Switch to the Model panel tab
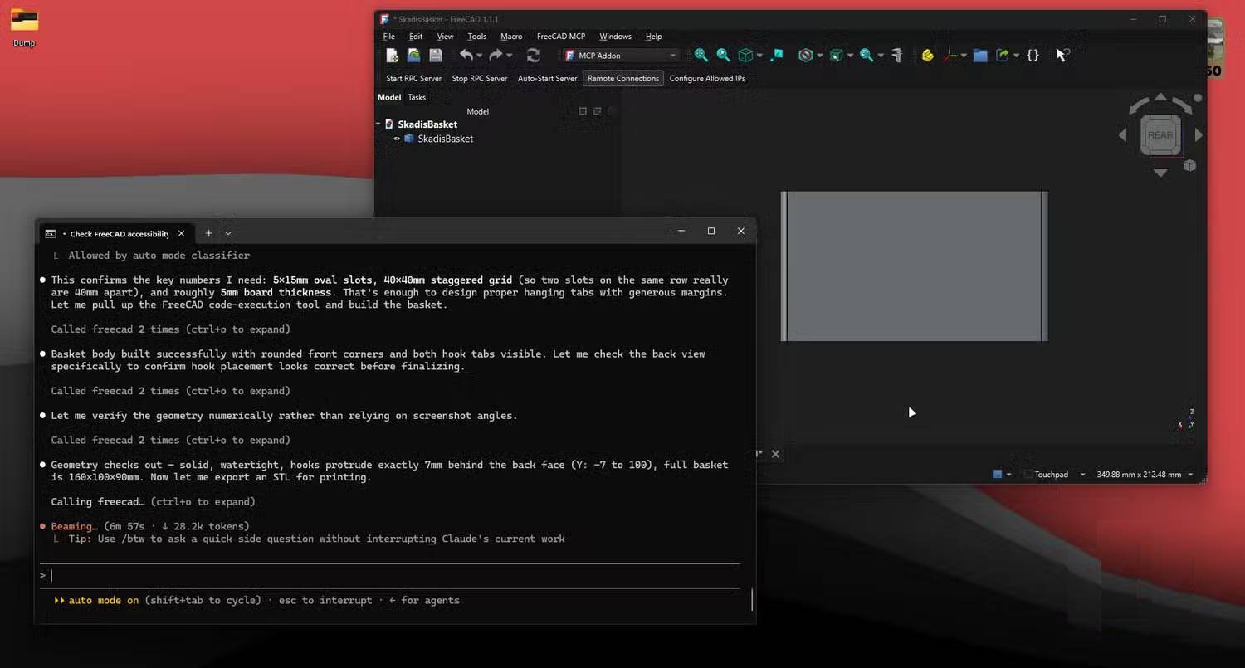 [x=389, y=97]
